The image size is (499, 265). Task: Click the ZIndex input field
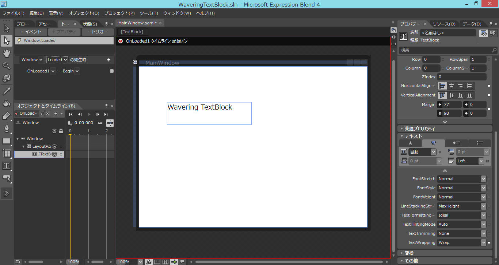click(461, 77)
